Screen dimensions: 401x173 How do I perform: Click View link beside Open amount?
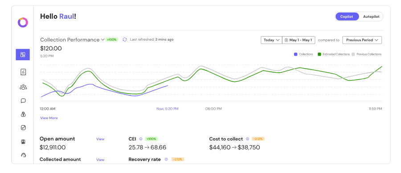point(100,139)
